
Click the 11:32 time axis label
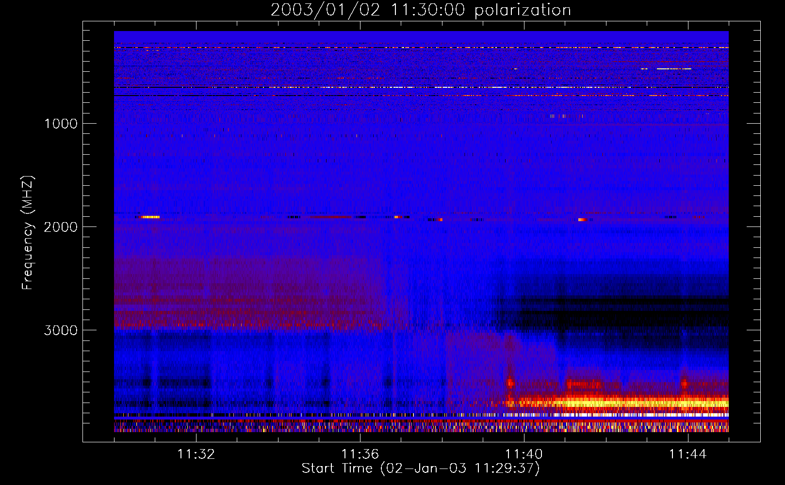tap(196, 454)
